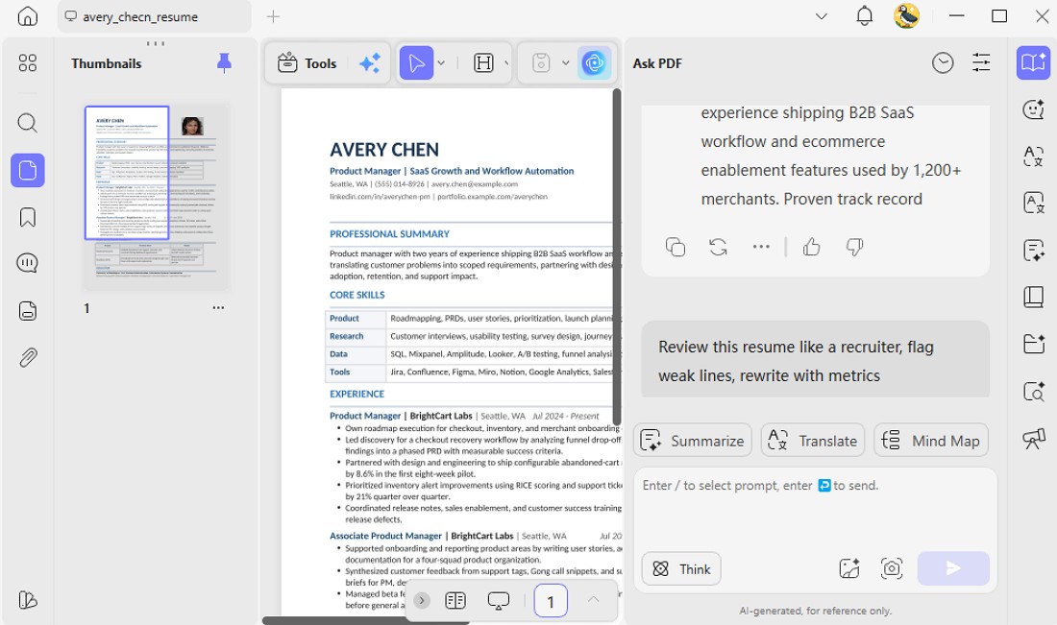Go to previous page up arrow

click(593, 599)
